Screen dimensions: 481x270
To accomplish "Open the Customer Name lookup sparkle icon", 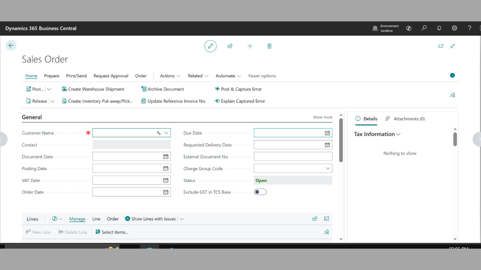I will [x=159, y=133].
